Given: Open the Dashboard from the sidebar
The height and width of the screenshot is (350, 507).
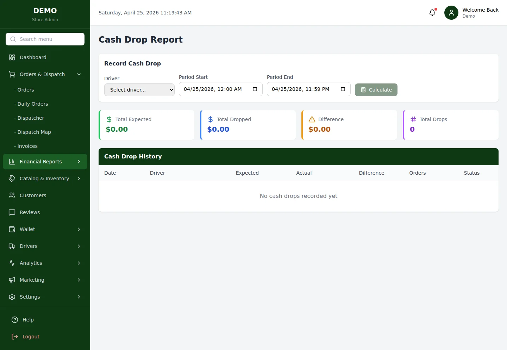Looking at the screenshot, I should 33,57.
